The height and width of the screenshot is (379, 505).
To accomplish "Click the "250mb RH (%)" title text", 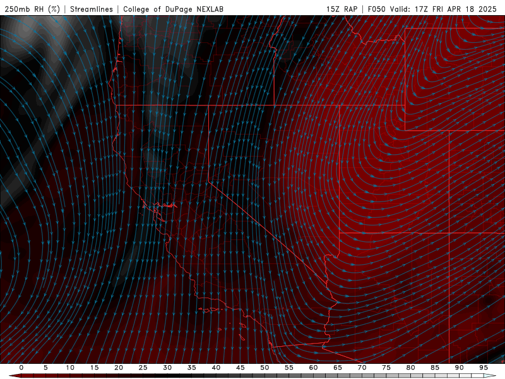I will pyautogui.click(x=32, y=9).
